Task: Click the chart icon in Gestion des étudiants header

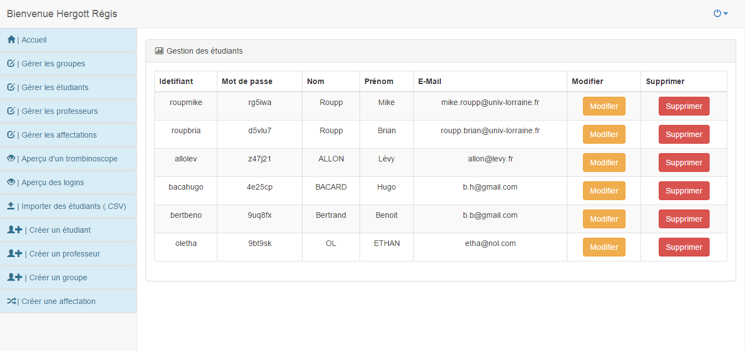Action: [x=159, y=51]
